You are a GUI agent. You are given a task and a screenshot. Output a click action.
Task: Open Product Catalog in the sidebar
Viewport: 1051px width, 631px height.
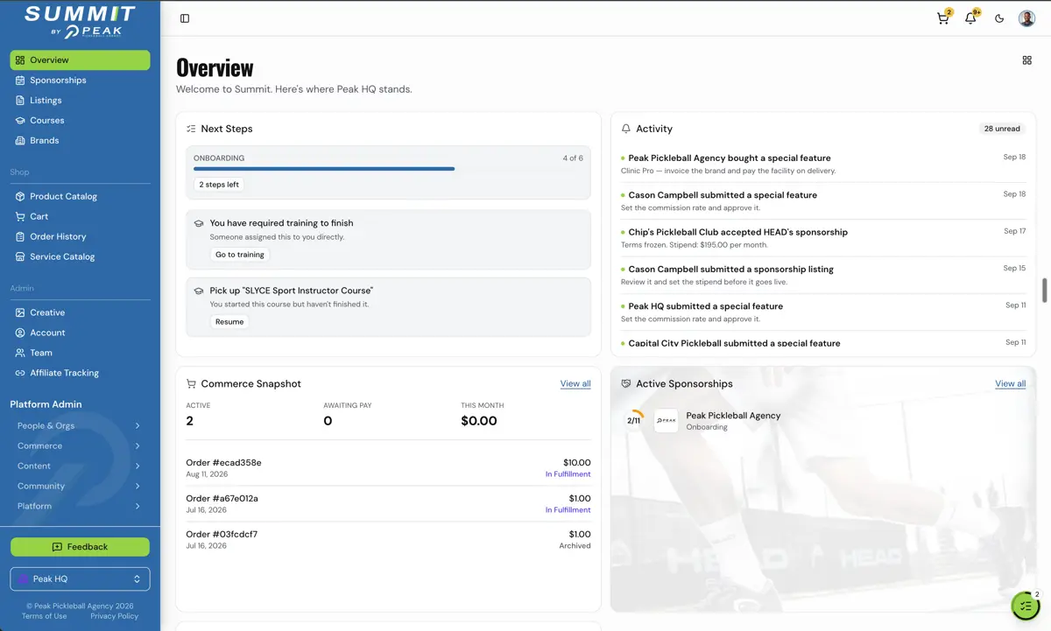tap(80, 197)
